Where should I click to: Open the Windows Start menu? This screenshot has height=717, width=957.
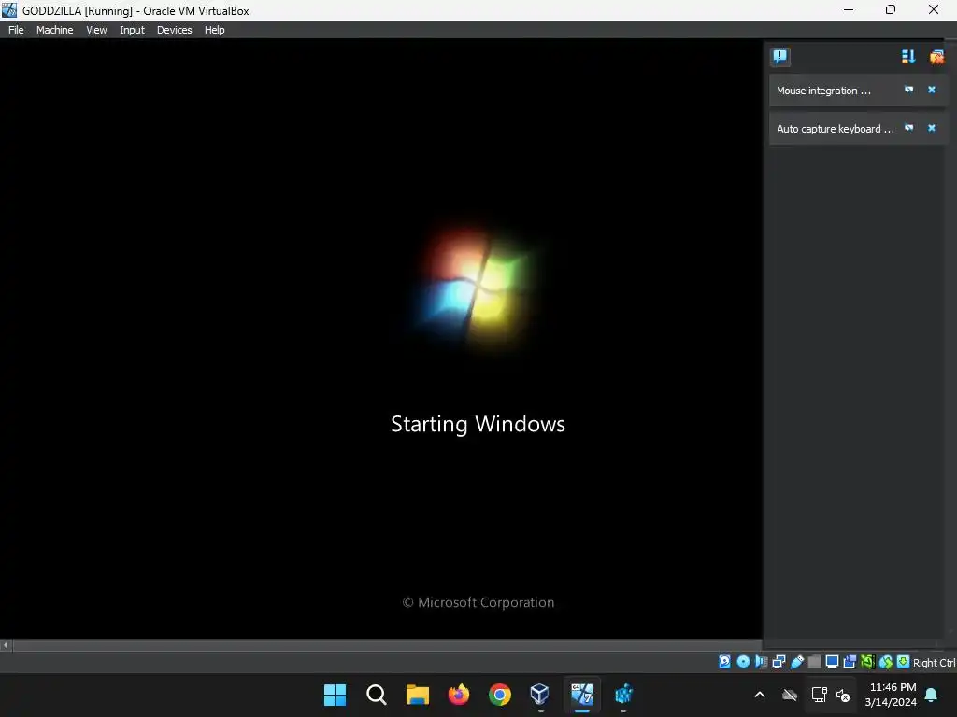(x=335, y=695)
